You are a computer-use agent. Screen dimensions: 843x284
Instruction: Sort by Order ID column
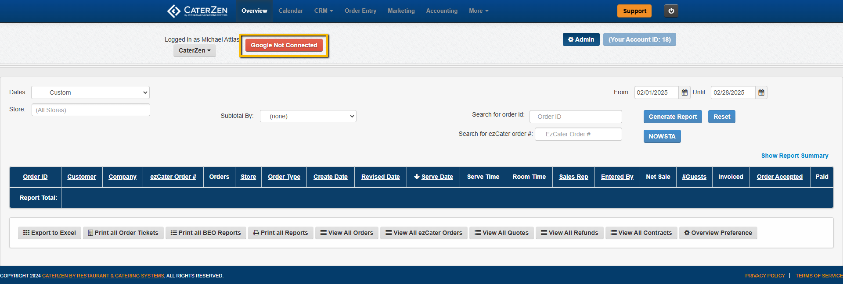35,177
